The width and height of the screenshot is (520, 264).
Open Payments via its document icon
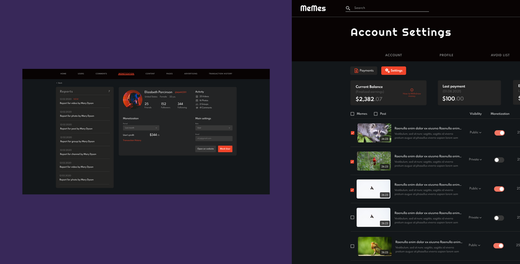pos(356,71)
